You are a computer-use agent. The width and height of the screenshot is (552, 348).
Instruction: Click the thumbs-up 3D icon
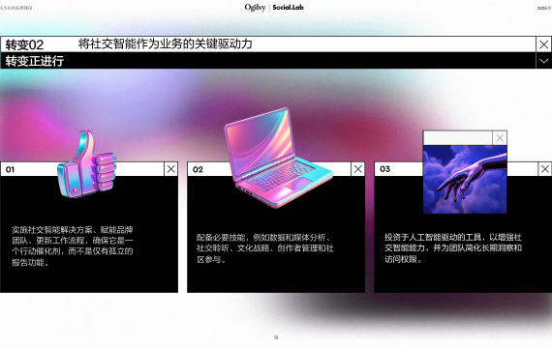(x=87, y=164)
